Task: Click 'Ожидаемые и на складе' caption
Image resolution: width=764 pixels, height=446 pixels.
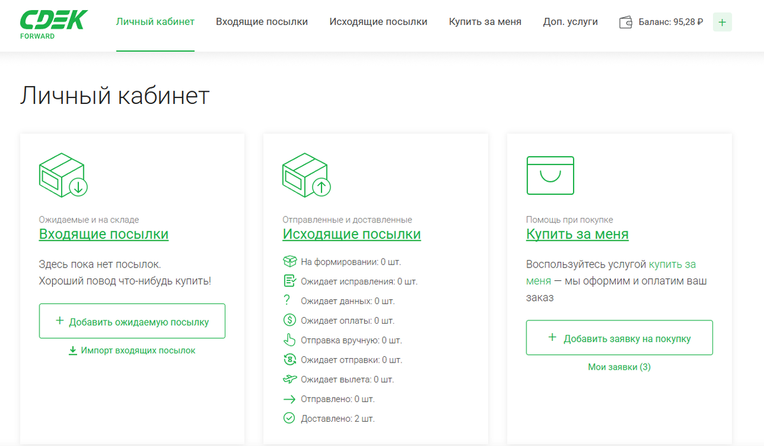Action: (x=89, y=220)
